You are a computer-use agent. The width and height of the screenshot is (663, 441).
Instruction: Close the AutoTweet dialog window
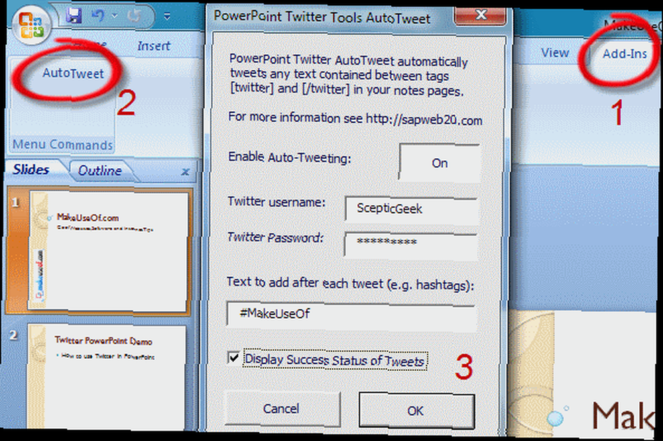[x=480, y=15]
